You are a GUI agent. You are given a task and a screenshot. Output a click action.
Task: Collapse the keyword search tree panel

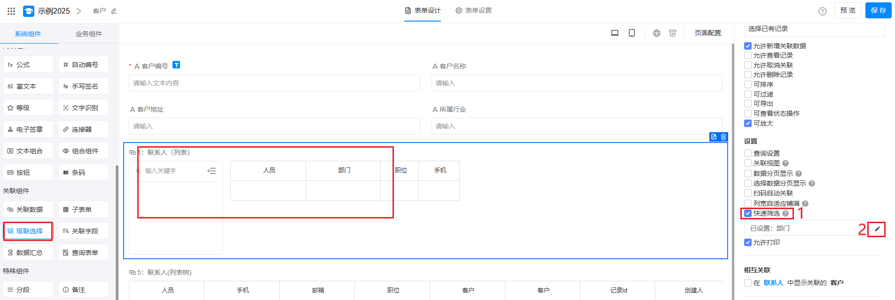click(x=212, y=171)
